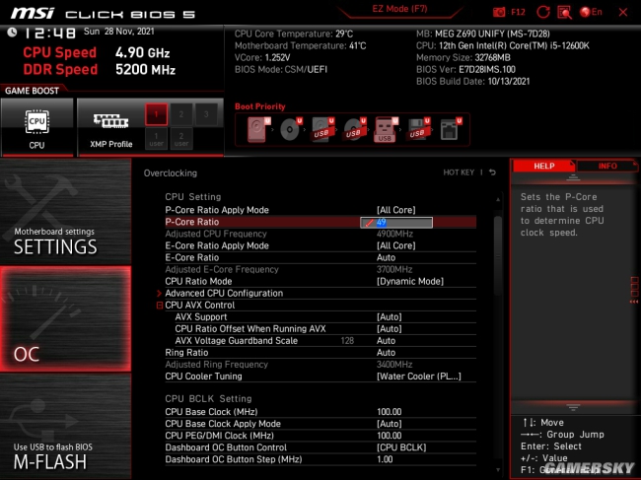Switch to the INFO tab
Image resolution: width=641 pixels, height=480 pixels.
607,166
